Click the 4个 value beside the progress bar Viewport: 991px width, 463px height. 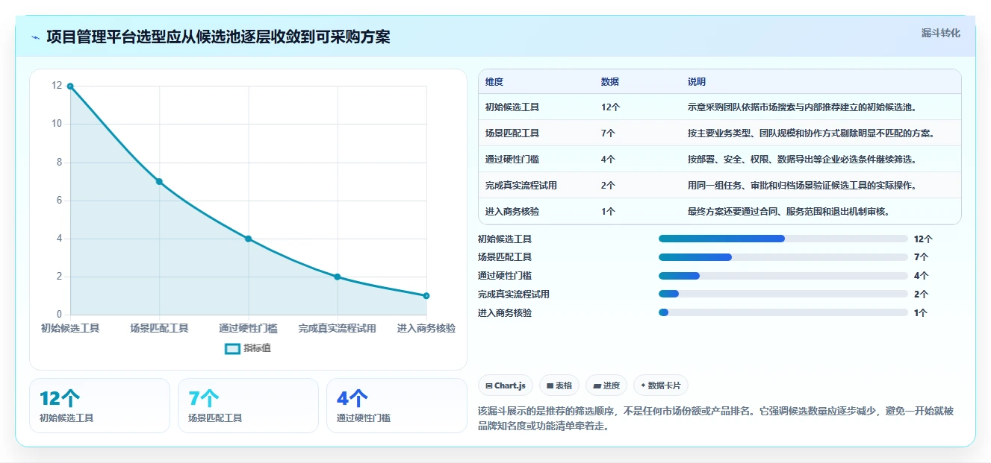tap(922, 276)
